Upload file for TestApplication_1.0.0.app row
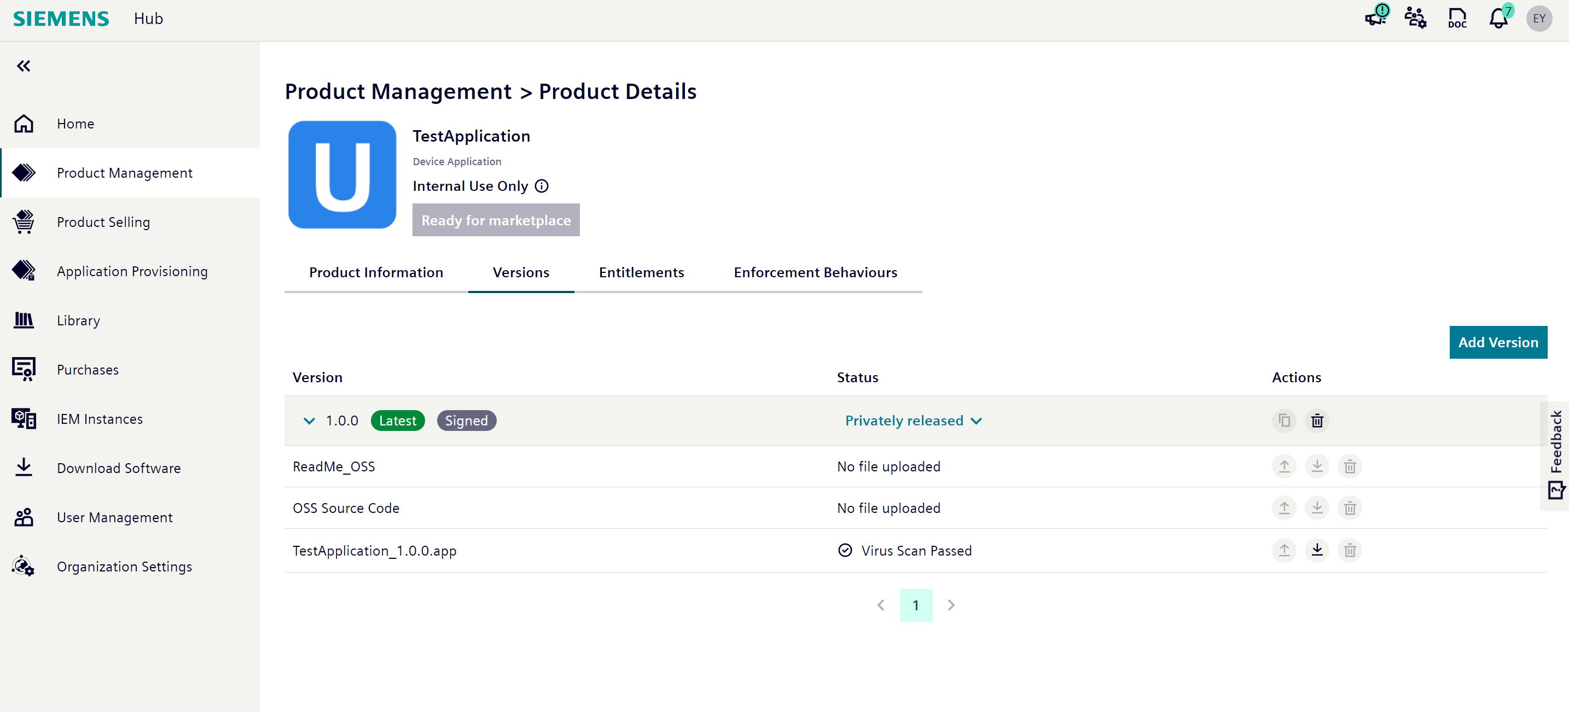The image size is (1569, 712). [x=1284, y=550]
